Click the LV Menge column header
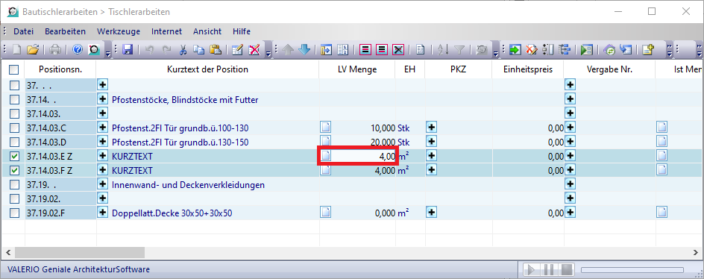This screenshot has height=279, width=704. pyautogui.click(x=357, y=69)
